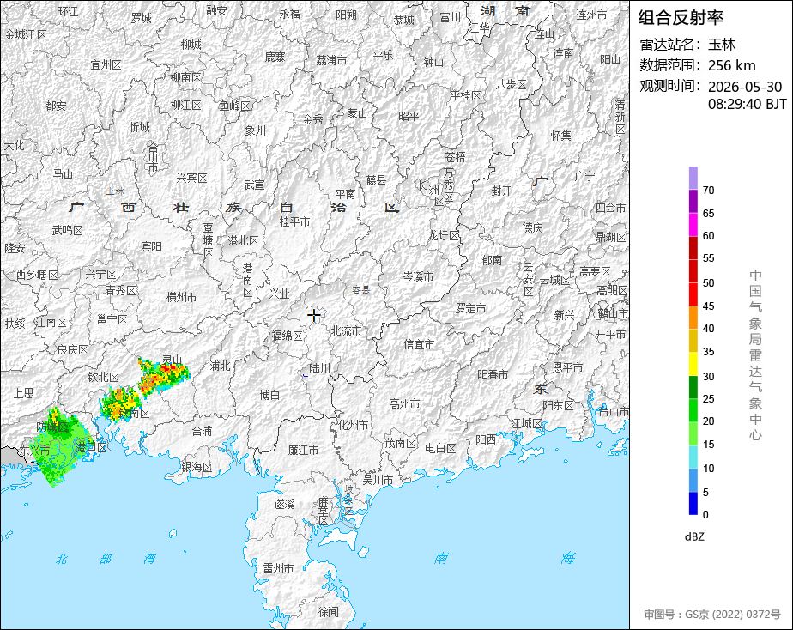Click the 吴川市 map label
The width and height of the screenshot is (793, 630).
(x=378, y=479)
